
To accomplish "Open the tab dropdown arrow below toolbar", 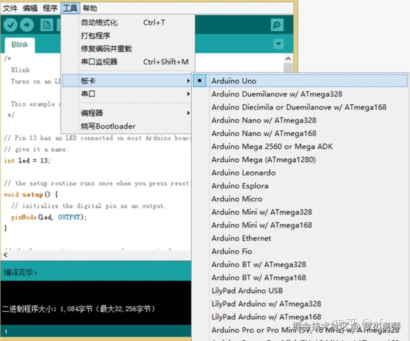I will [279, 44].
